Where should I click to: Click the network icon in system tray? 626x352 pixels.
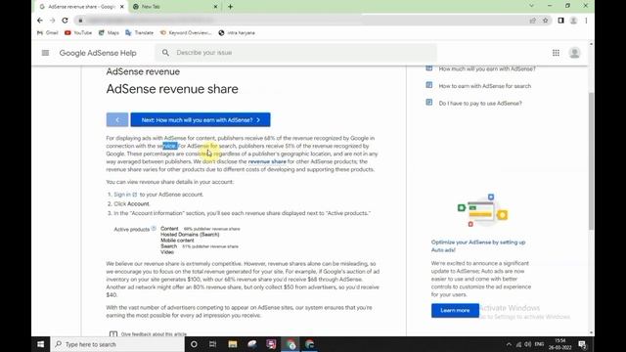click(518, 344)
